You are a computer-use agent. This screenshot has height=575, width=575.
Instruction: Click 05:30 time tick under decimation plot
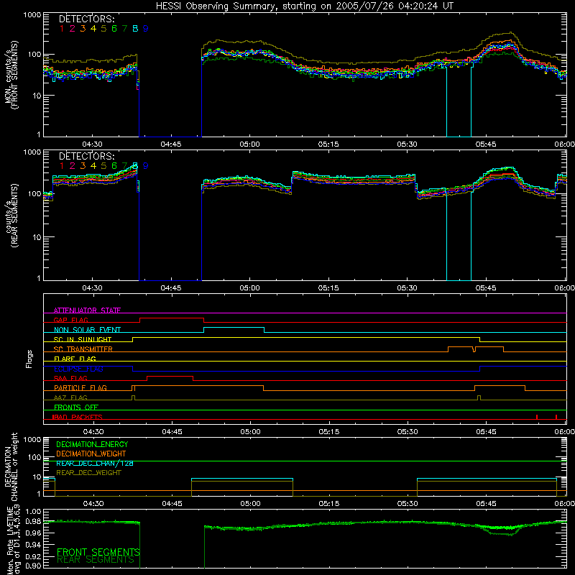pyautogui.click(x=408, y=504)
